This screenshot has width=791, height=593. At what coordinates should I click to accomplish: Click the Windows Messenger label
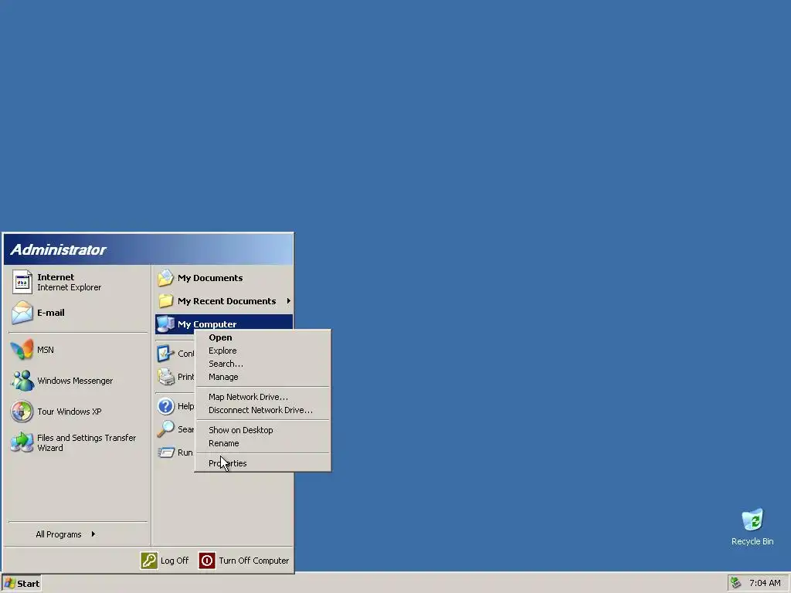point(75,381)
